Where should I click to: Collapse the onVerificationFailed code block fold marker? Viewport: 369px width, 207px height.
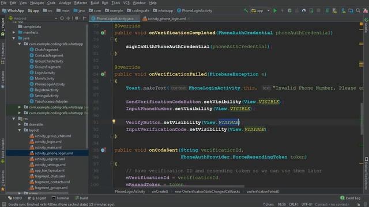click(112, 81)
